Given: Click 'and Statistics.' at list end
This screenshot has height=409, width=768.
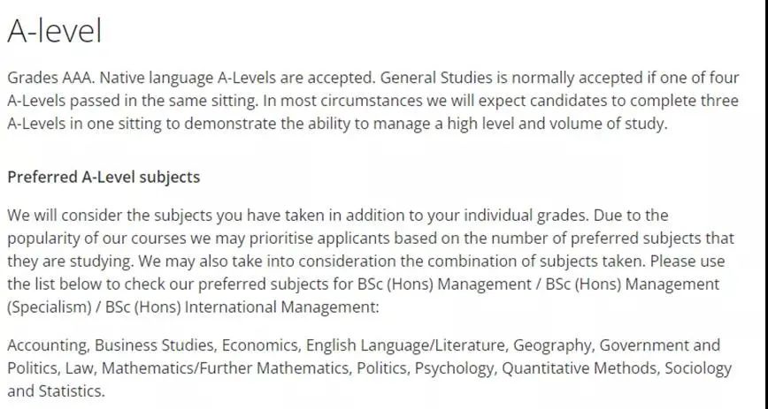Looking at the screenshot, I should click(56, 391).
